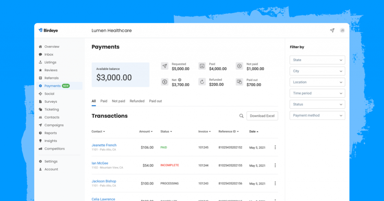
Task: Open the three-dot menu for Jeanette French
Action: tap(275, 147)
